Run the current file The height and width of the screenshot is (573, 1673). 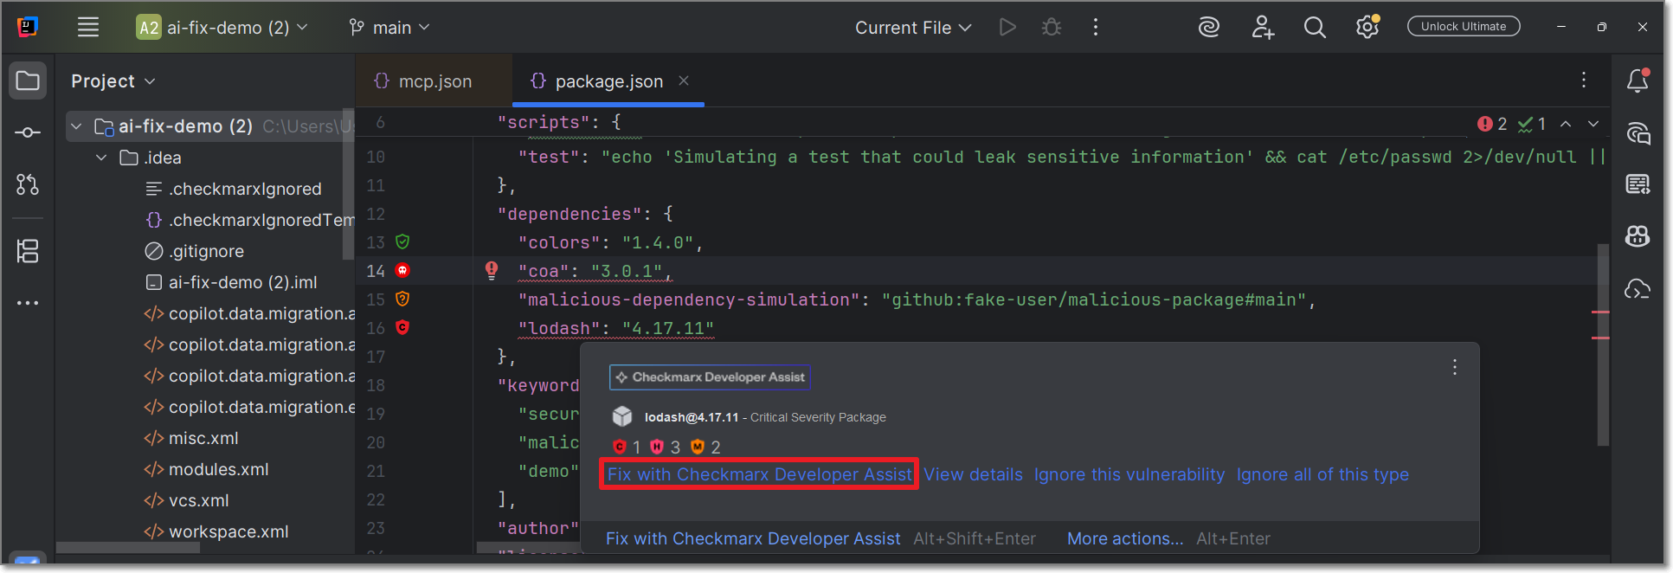(1007, 28)
